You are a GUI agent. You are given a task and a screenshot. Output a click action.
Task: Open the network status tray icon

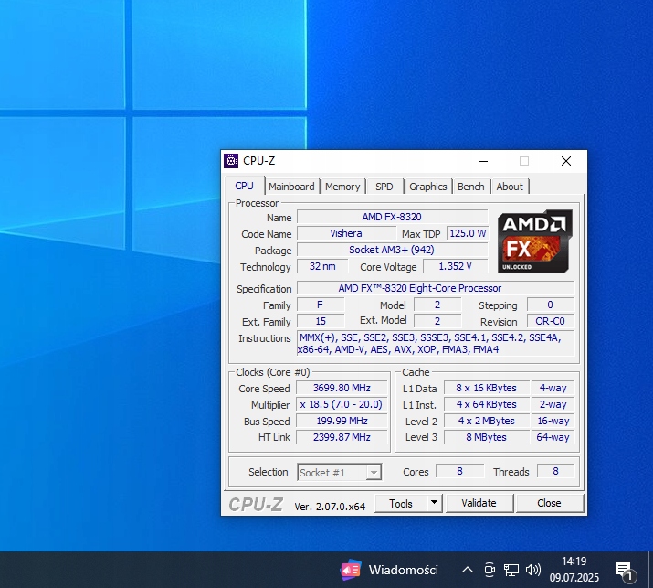coord(511,570)
